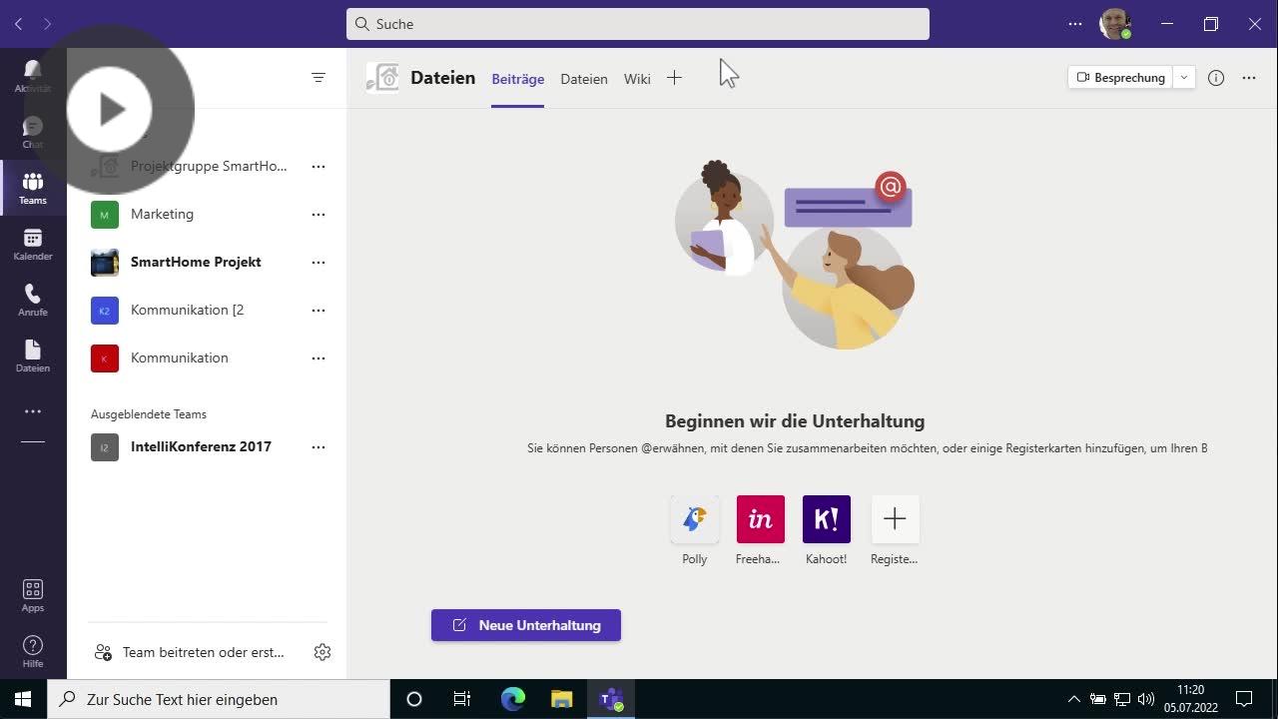Open the settings gear near the team list

(321, 651)
